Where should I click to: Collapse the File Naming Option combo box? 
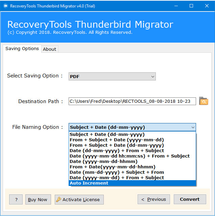tap(132, 127)
